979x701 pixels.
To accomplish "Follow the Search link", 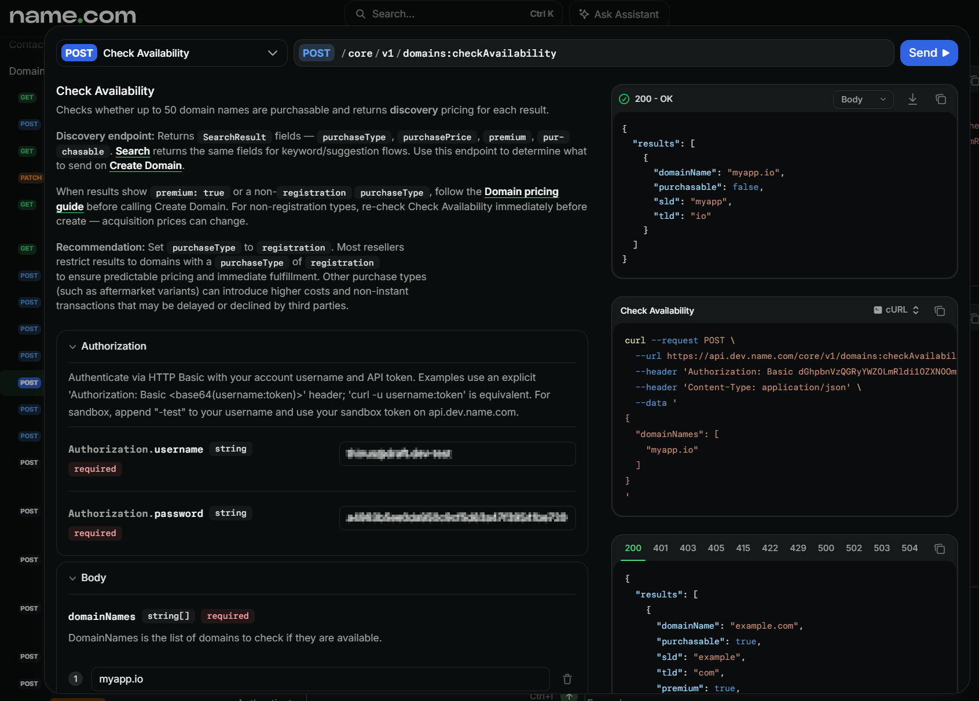I will coord(133,151).
